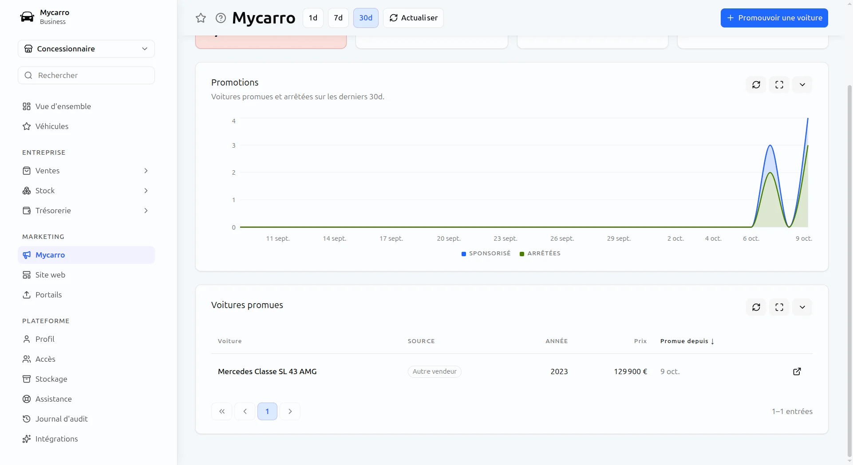Open Site web in sidebar
853x465 pixels.
(87, 275)
